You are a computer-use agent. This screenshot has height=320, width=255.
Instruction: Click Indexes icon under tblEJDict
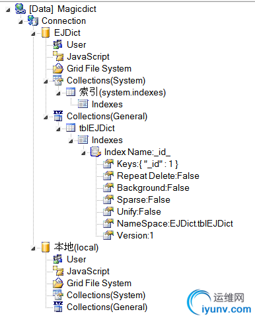pyautogui.click(x=83, y=140)
